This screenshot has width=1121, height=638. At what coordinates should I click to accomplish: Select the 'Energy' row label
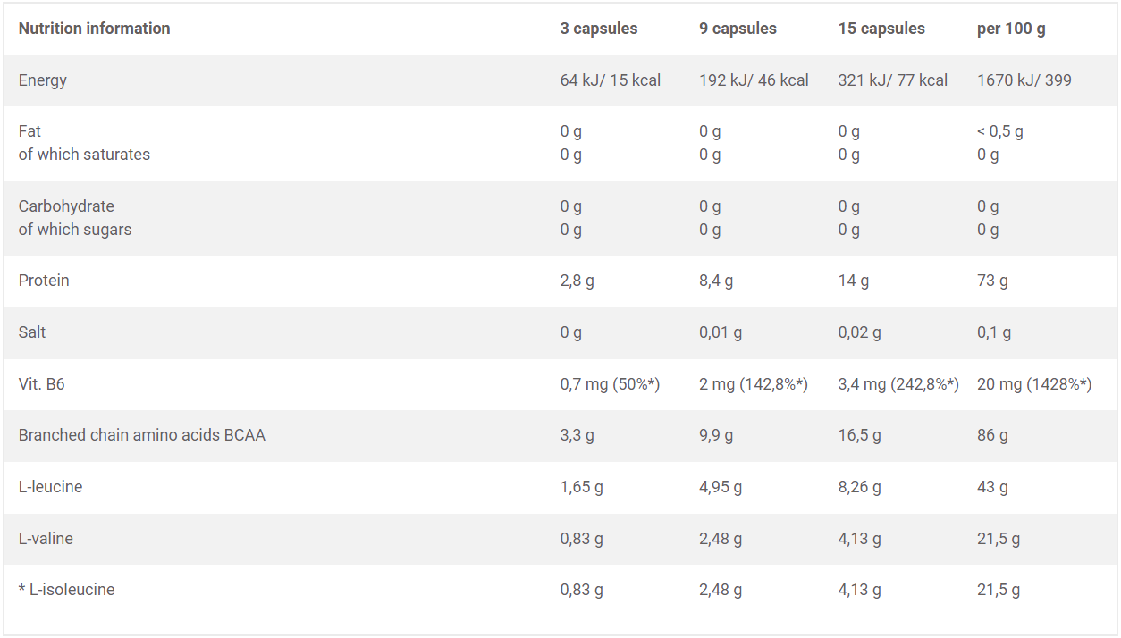pyautogui.click(x=43, y=80)
